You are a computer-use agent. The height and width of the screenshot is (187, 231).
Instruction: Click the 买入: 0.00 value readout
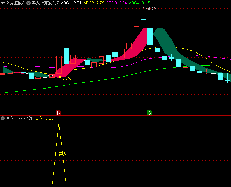(44, 118)
